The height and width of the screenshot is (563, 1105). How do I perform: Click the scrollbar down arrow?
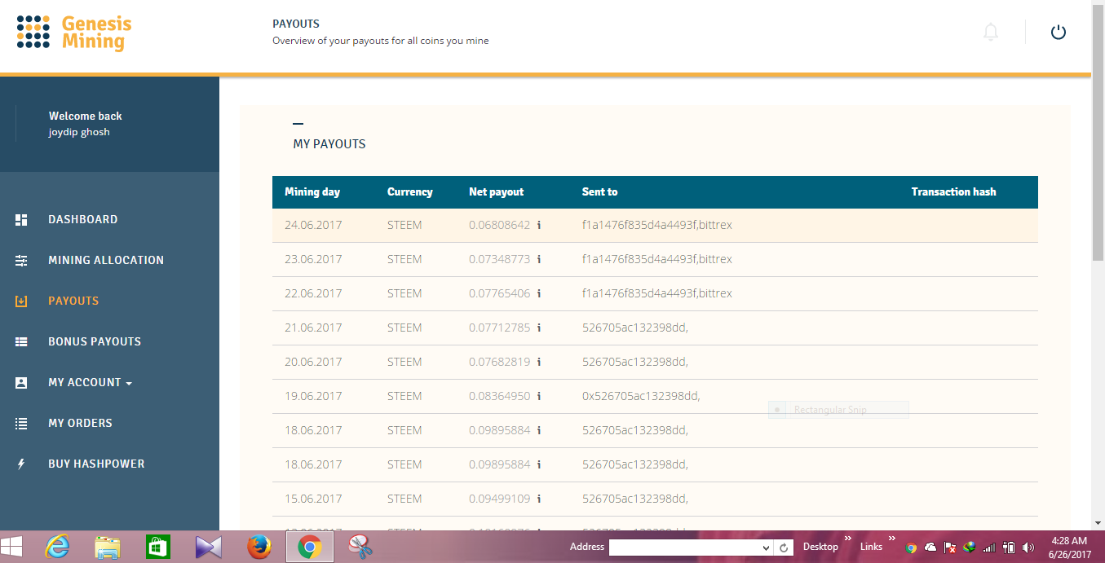(x=1098, y=523)
